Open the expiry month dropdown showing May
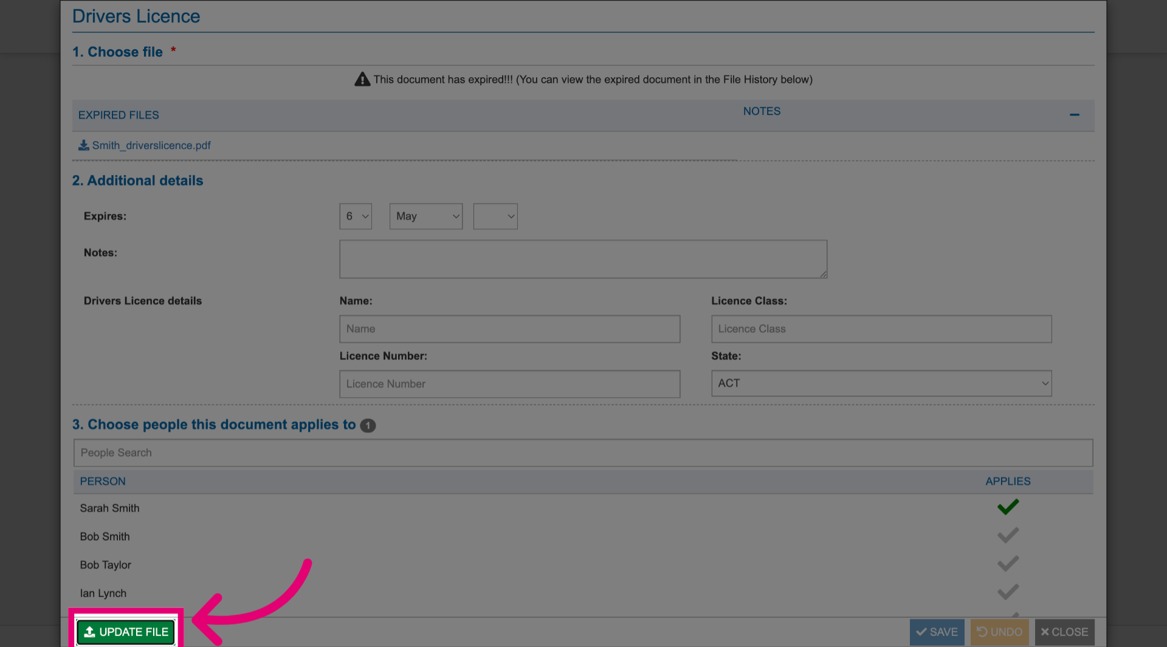This screenshot has height=647, width=1167. click(426, 216)
